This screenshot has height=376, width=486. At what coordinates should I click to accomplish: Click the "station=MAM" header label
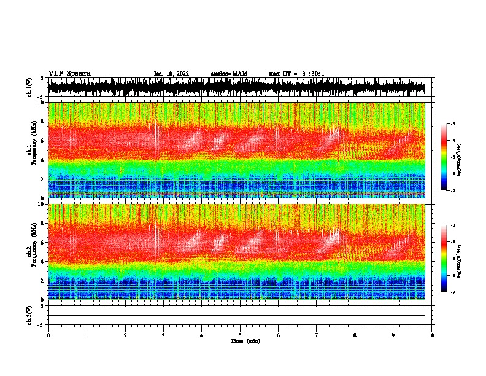pyautogui.click(x=229, y=74)
